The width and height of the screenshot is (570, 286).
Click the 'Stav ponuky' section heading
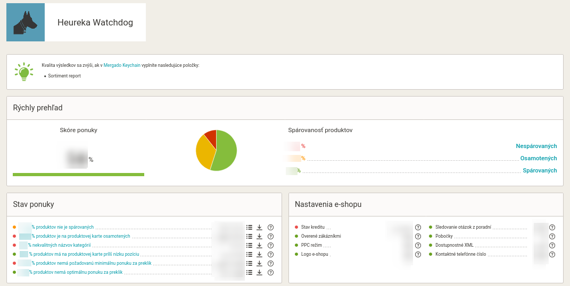pos(34,204)
